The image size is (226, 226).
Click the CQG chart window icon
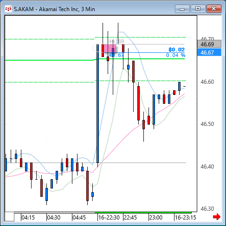8,9
